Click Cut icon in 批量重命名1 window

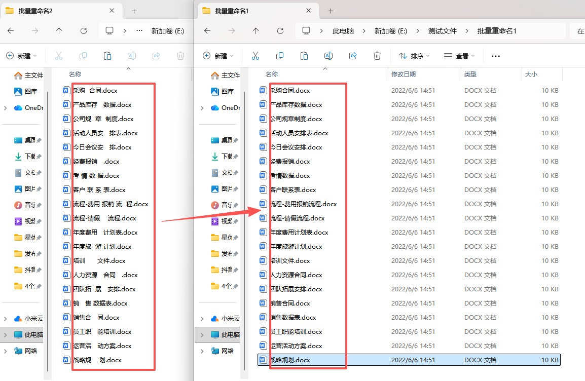pos(255,56)
